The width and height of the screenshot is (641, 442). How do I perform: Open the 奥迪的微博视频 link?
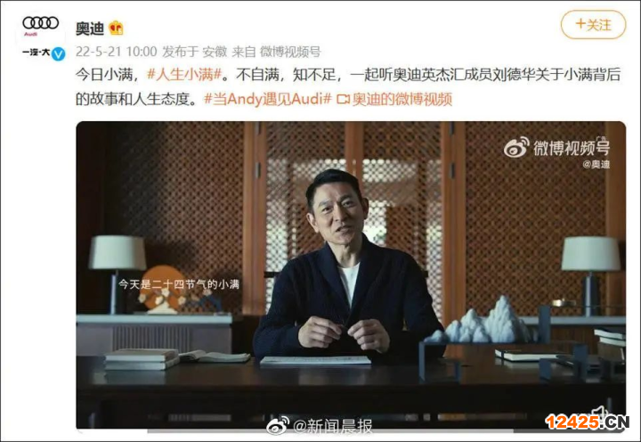tap(402, 99)
